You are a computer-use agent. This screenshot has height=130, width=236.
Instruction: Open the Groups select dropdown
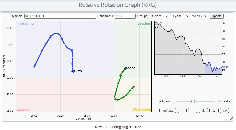click(x=159, y=16)
